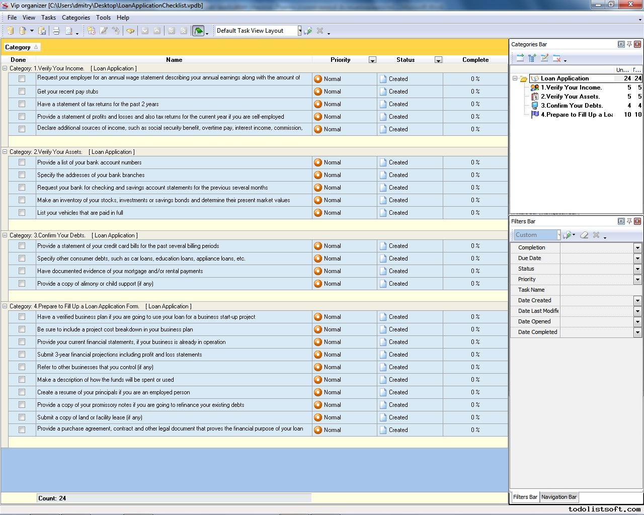Screen dimensions: 644x515
Task: Click the green flag toolbar button
Action: (198, 31)
